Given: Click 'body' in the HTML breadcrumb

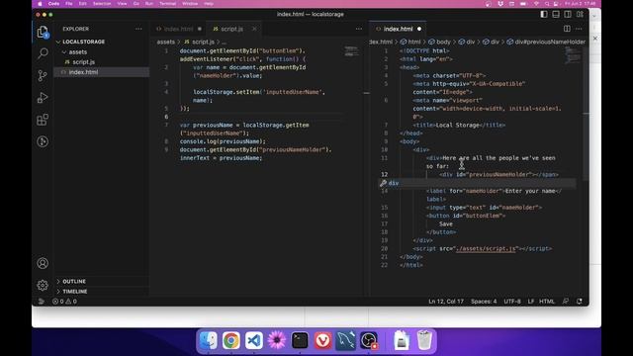Looking at the screenshot, I should 443,42.
